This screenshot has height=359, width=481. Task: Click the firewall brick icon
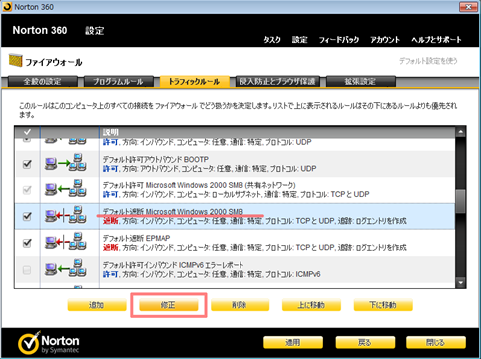pyautogui.click(x=15, y=60)
